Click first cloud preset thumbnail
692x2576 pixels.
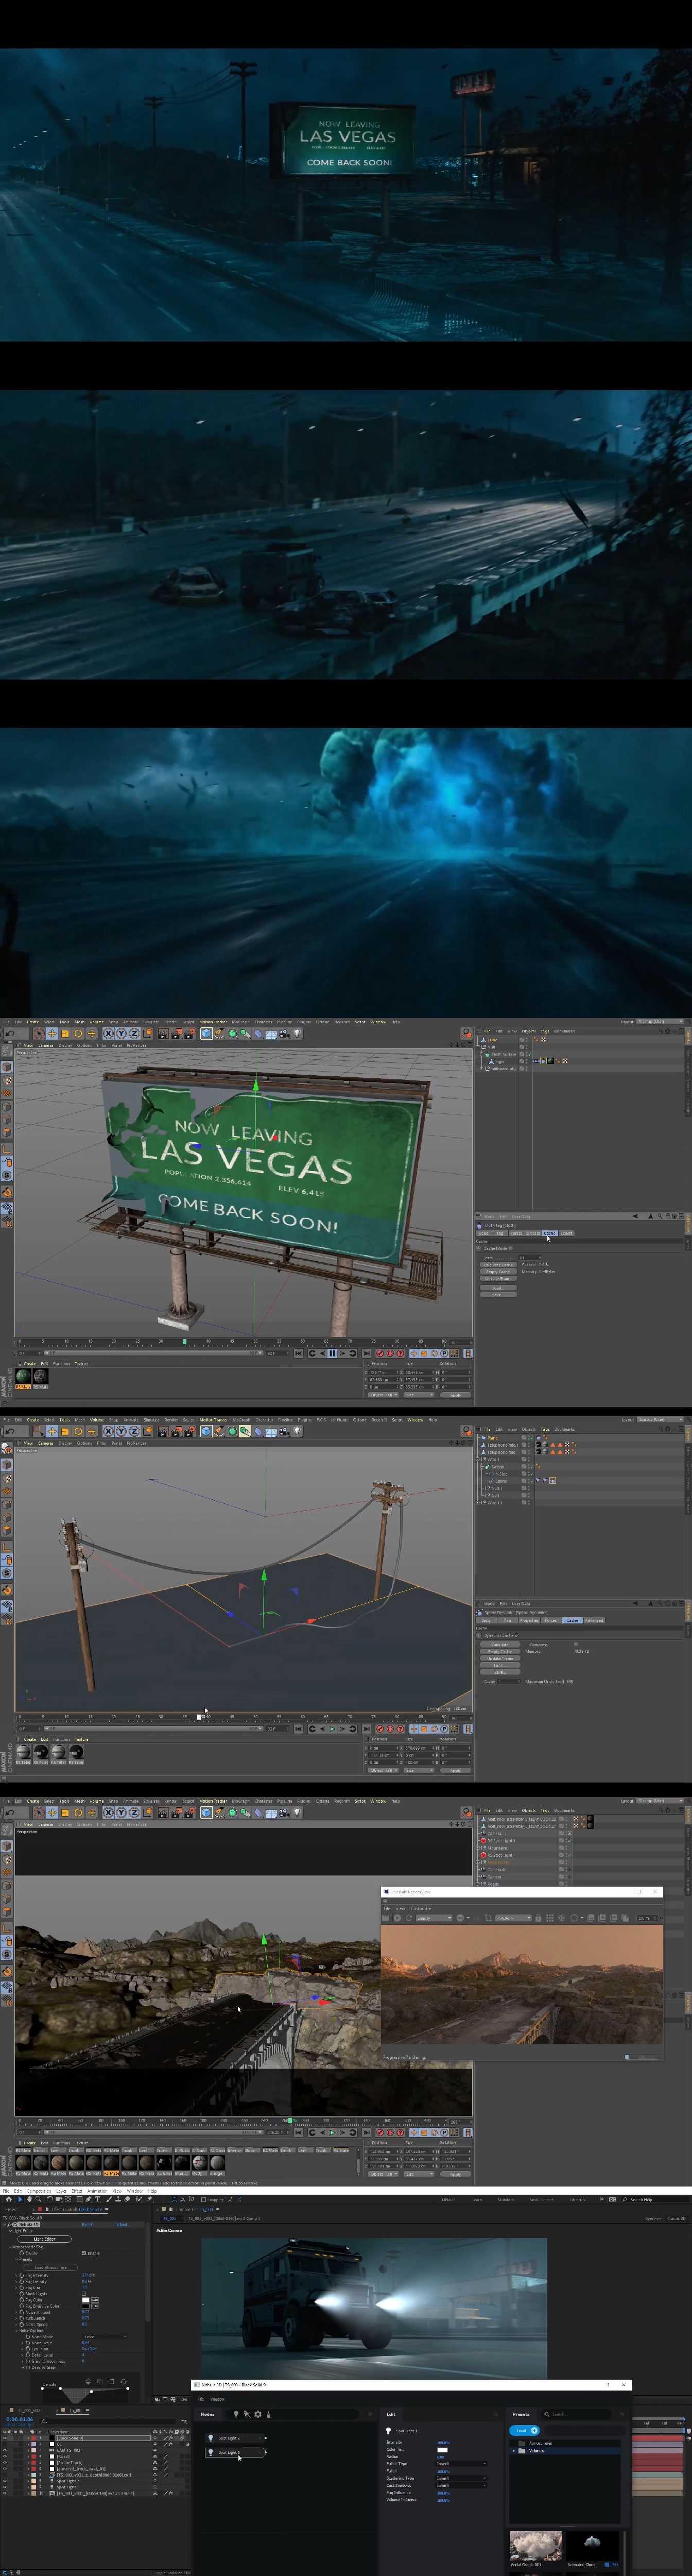pyautogui.click(x=535, y=2545)
